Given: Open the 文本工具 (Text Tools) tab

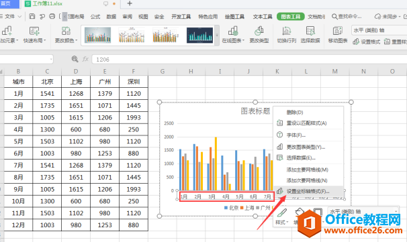Looking at the screenshot, I should 263,17.
